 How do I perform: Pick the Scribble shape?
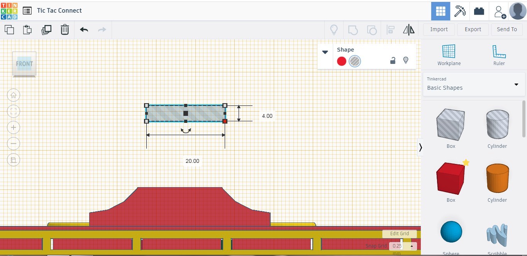click(x=497, y=235)
